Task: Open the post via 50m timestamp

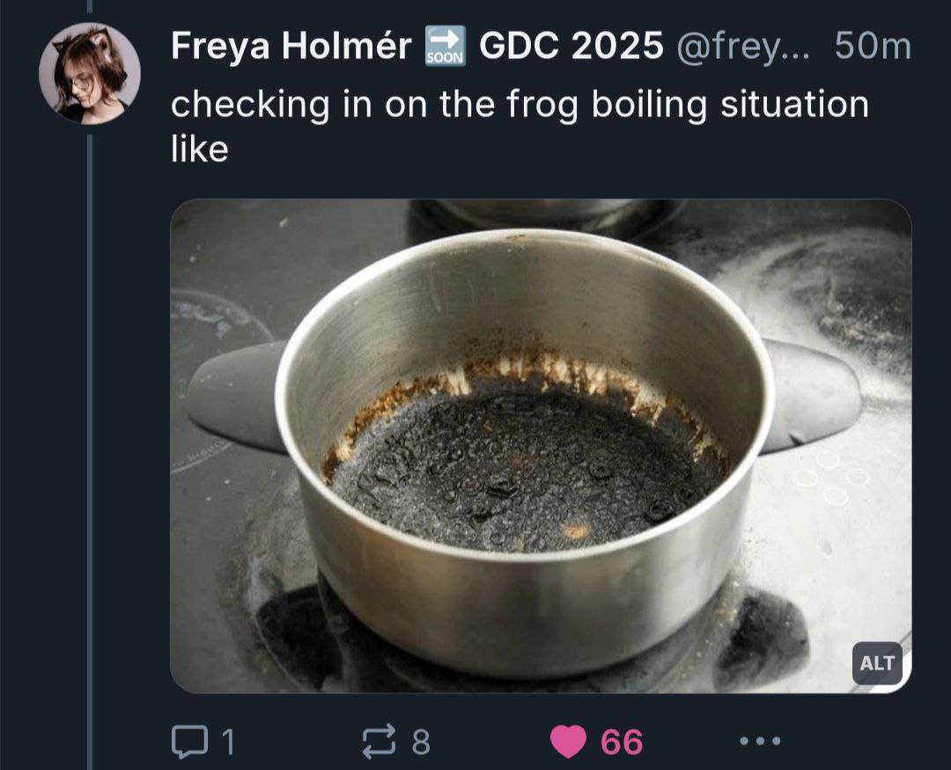Action: click(873, 46)
